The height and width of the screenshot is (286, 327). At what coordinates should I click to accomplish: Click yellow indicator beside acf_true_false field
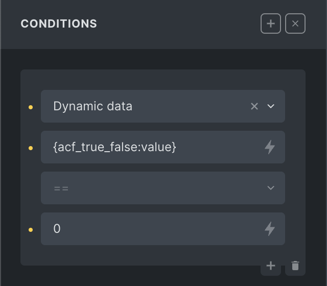tap(31, 148)
